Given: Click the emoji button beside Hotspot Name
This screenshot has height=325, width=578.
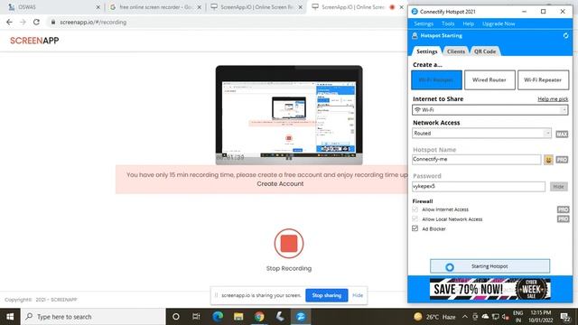Looking at the screenshot, I should coord(548,160).
